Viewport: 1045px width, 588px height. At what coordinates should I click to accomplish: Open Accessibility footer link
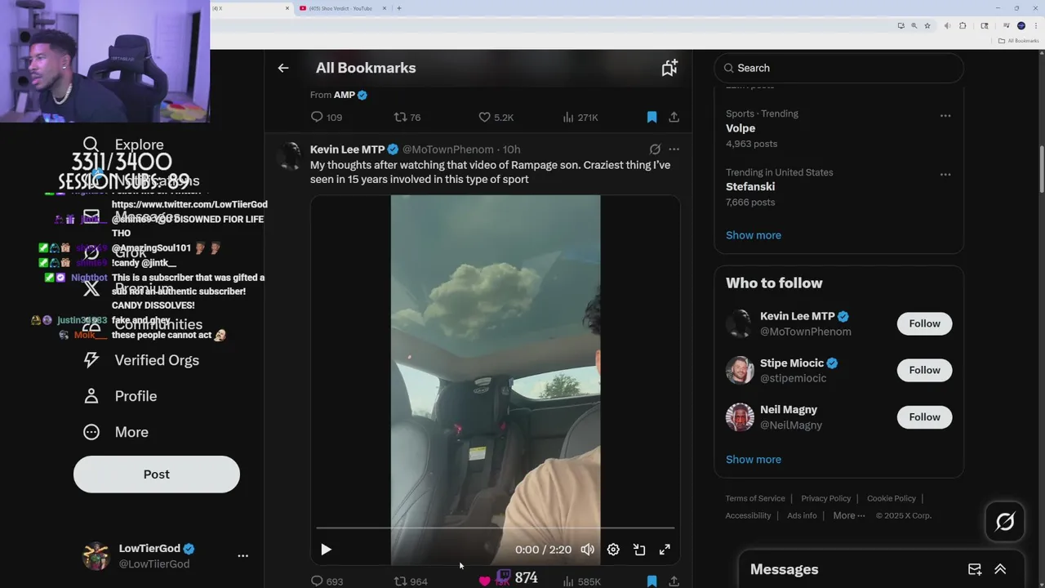(748, 515)
